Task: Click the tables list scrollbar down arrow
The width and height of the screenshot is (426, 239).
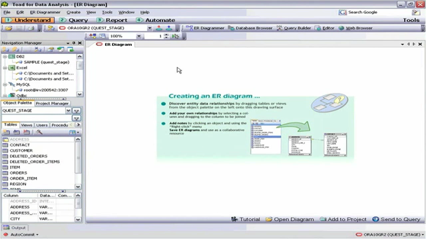Action: (x=78, y=187)
